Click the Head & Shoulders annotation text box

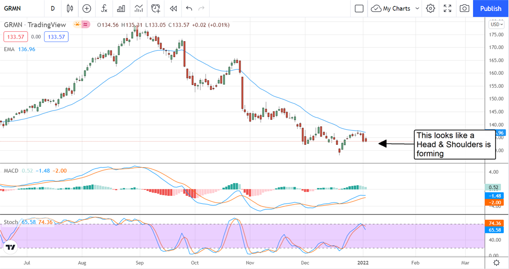[x=455, y=144]
